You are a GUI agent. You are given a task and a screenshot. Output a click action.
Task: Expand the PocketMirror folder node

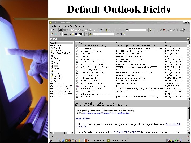coord(50,76)
